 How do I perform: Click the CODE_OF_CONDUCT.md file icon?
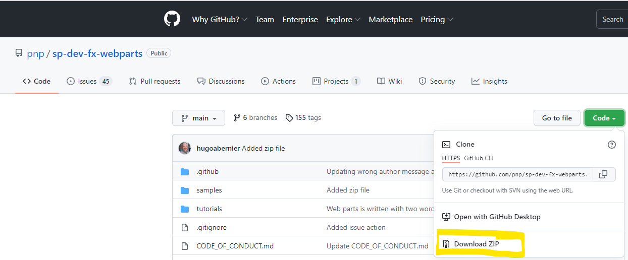[185, 246]
